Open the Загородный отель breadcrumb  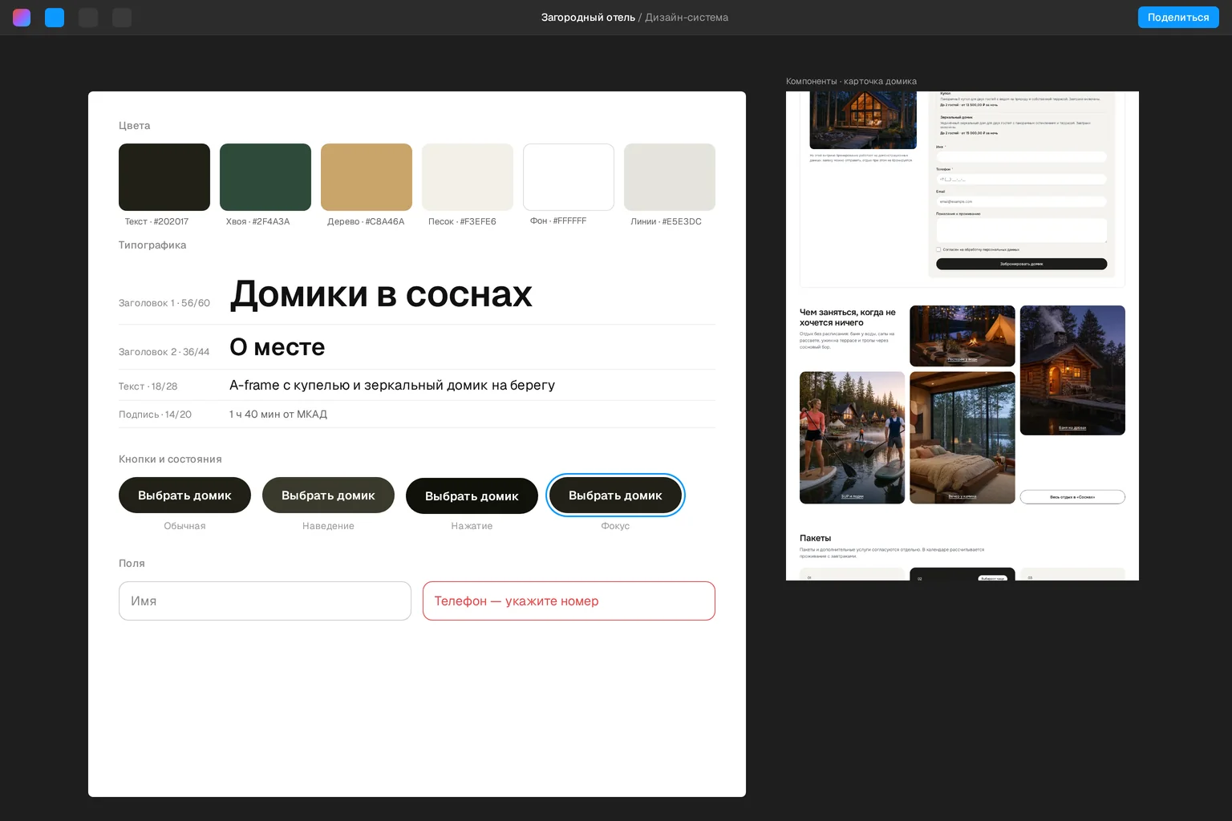coord(588,18)
